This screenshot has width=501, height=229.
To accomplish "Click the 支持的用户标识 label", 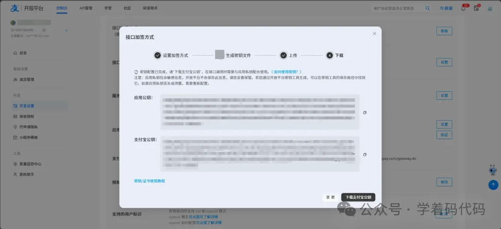I will point(127,214).
